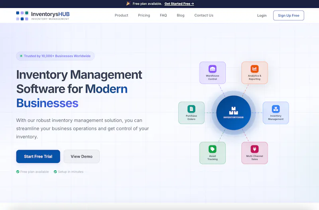Viewport: 319px width, 210px height.
Task: Click green check beside Free plan available
Action: click(18, 172)
